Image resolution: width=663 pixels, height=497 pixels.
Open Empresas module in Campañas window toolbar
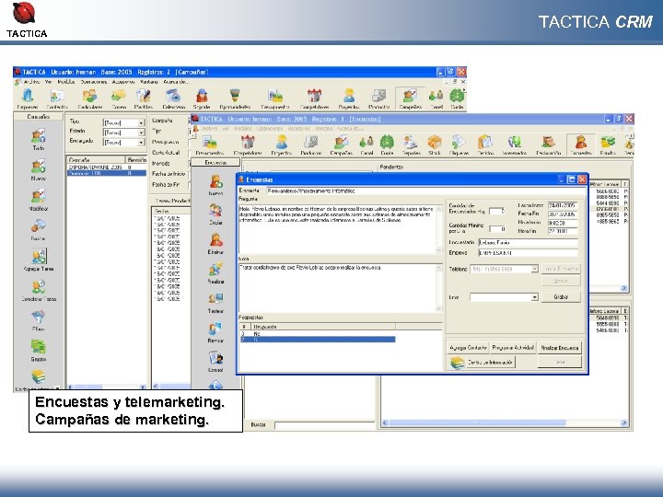pyautogui.click(x=28, y=98)
